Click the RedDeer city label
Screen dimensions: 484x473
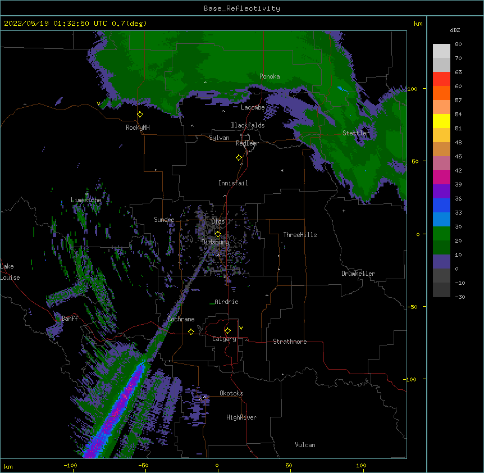(x=247, y=143)
